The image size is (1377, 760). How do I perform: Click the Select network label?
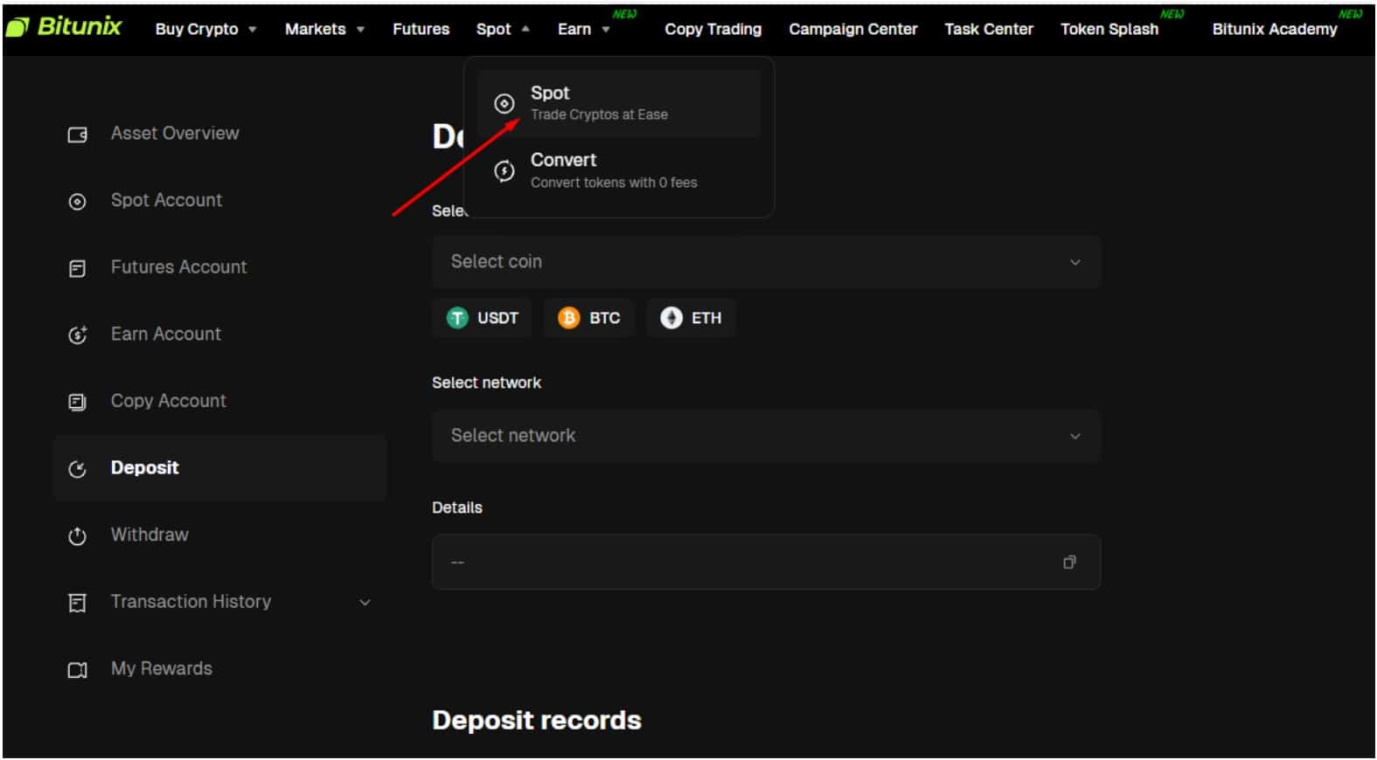(x=486, y=383)
